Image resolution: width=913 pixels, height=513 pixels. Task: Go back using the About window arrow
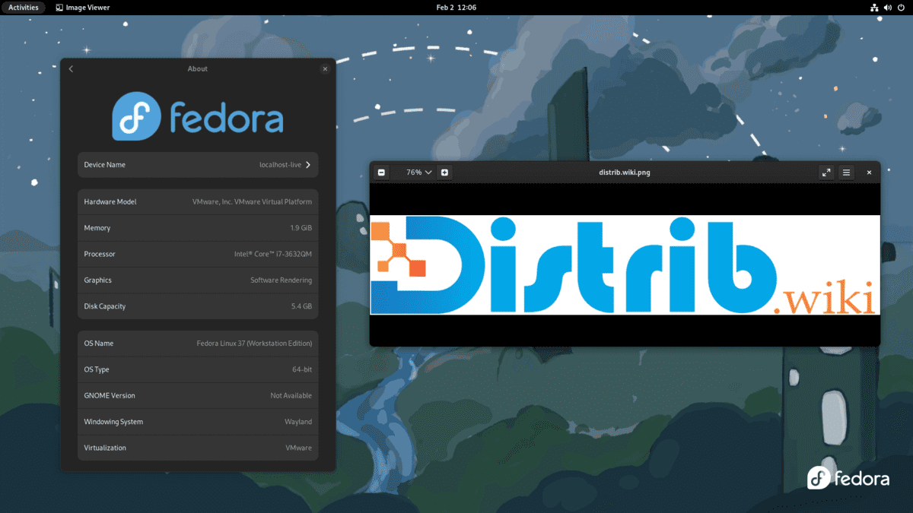tap(71, 69)
